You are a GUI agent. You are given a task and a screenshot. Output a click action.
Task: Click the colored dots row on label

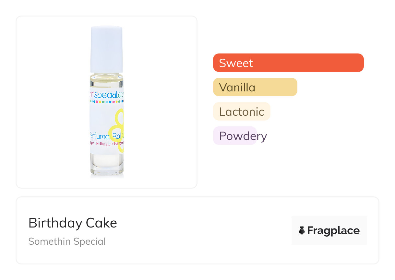(107, 101)
